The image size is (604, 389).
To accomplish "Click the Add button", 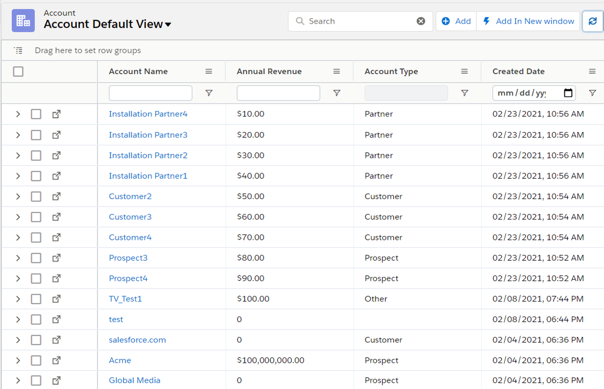I will 457,21.
